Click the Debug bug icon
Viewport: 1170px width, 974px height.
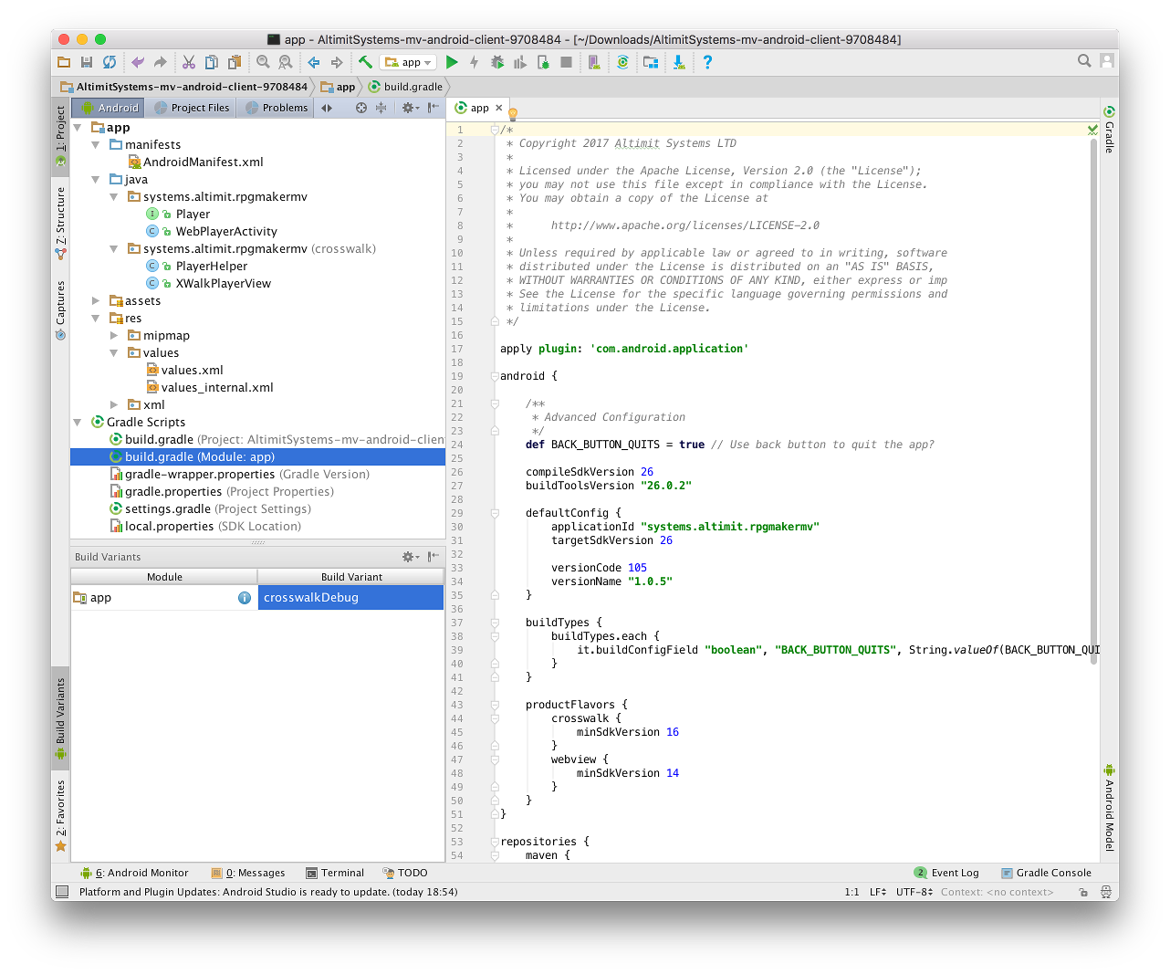497,62
